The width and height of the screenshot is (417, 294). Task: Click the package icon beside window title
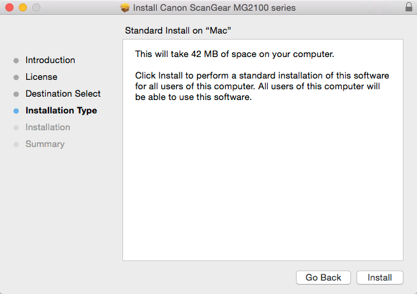tap(124, 7)
